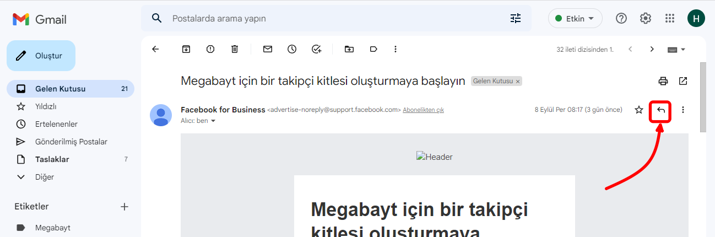
Task: Open the Settings gear icon
Action: point(646,18)
